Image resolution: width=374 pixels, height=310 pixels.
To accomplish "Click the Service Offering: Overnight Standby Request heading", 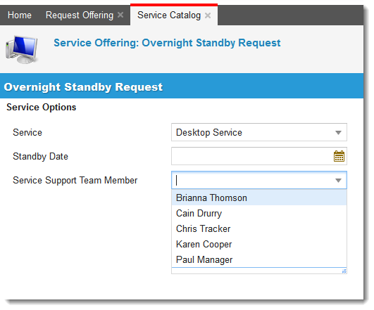I will tap(167, 43).
